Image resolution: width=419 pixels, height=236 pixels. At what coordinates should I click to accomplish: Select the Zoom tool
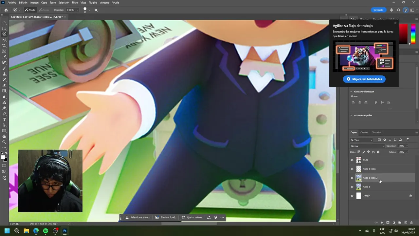point(4,142)
